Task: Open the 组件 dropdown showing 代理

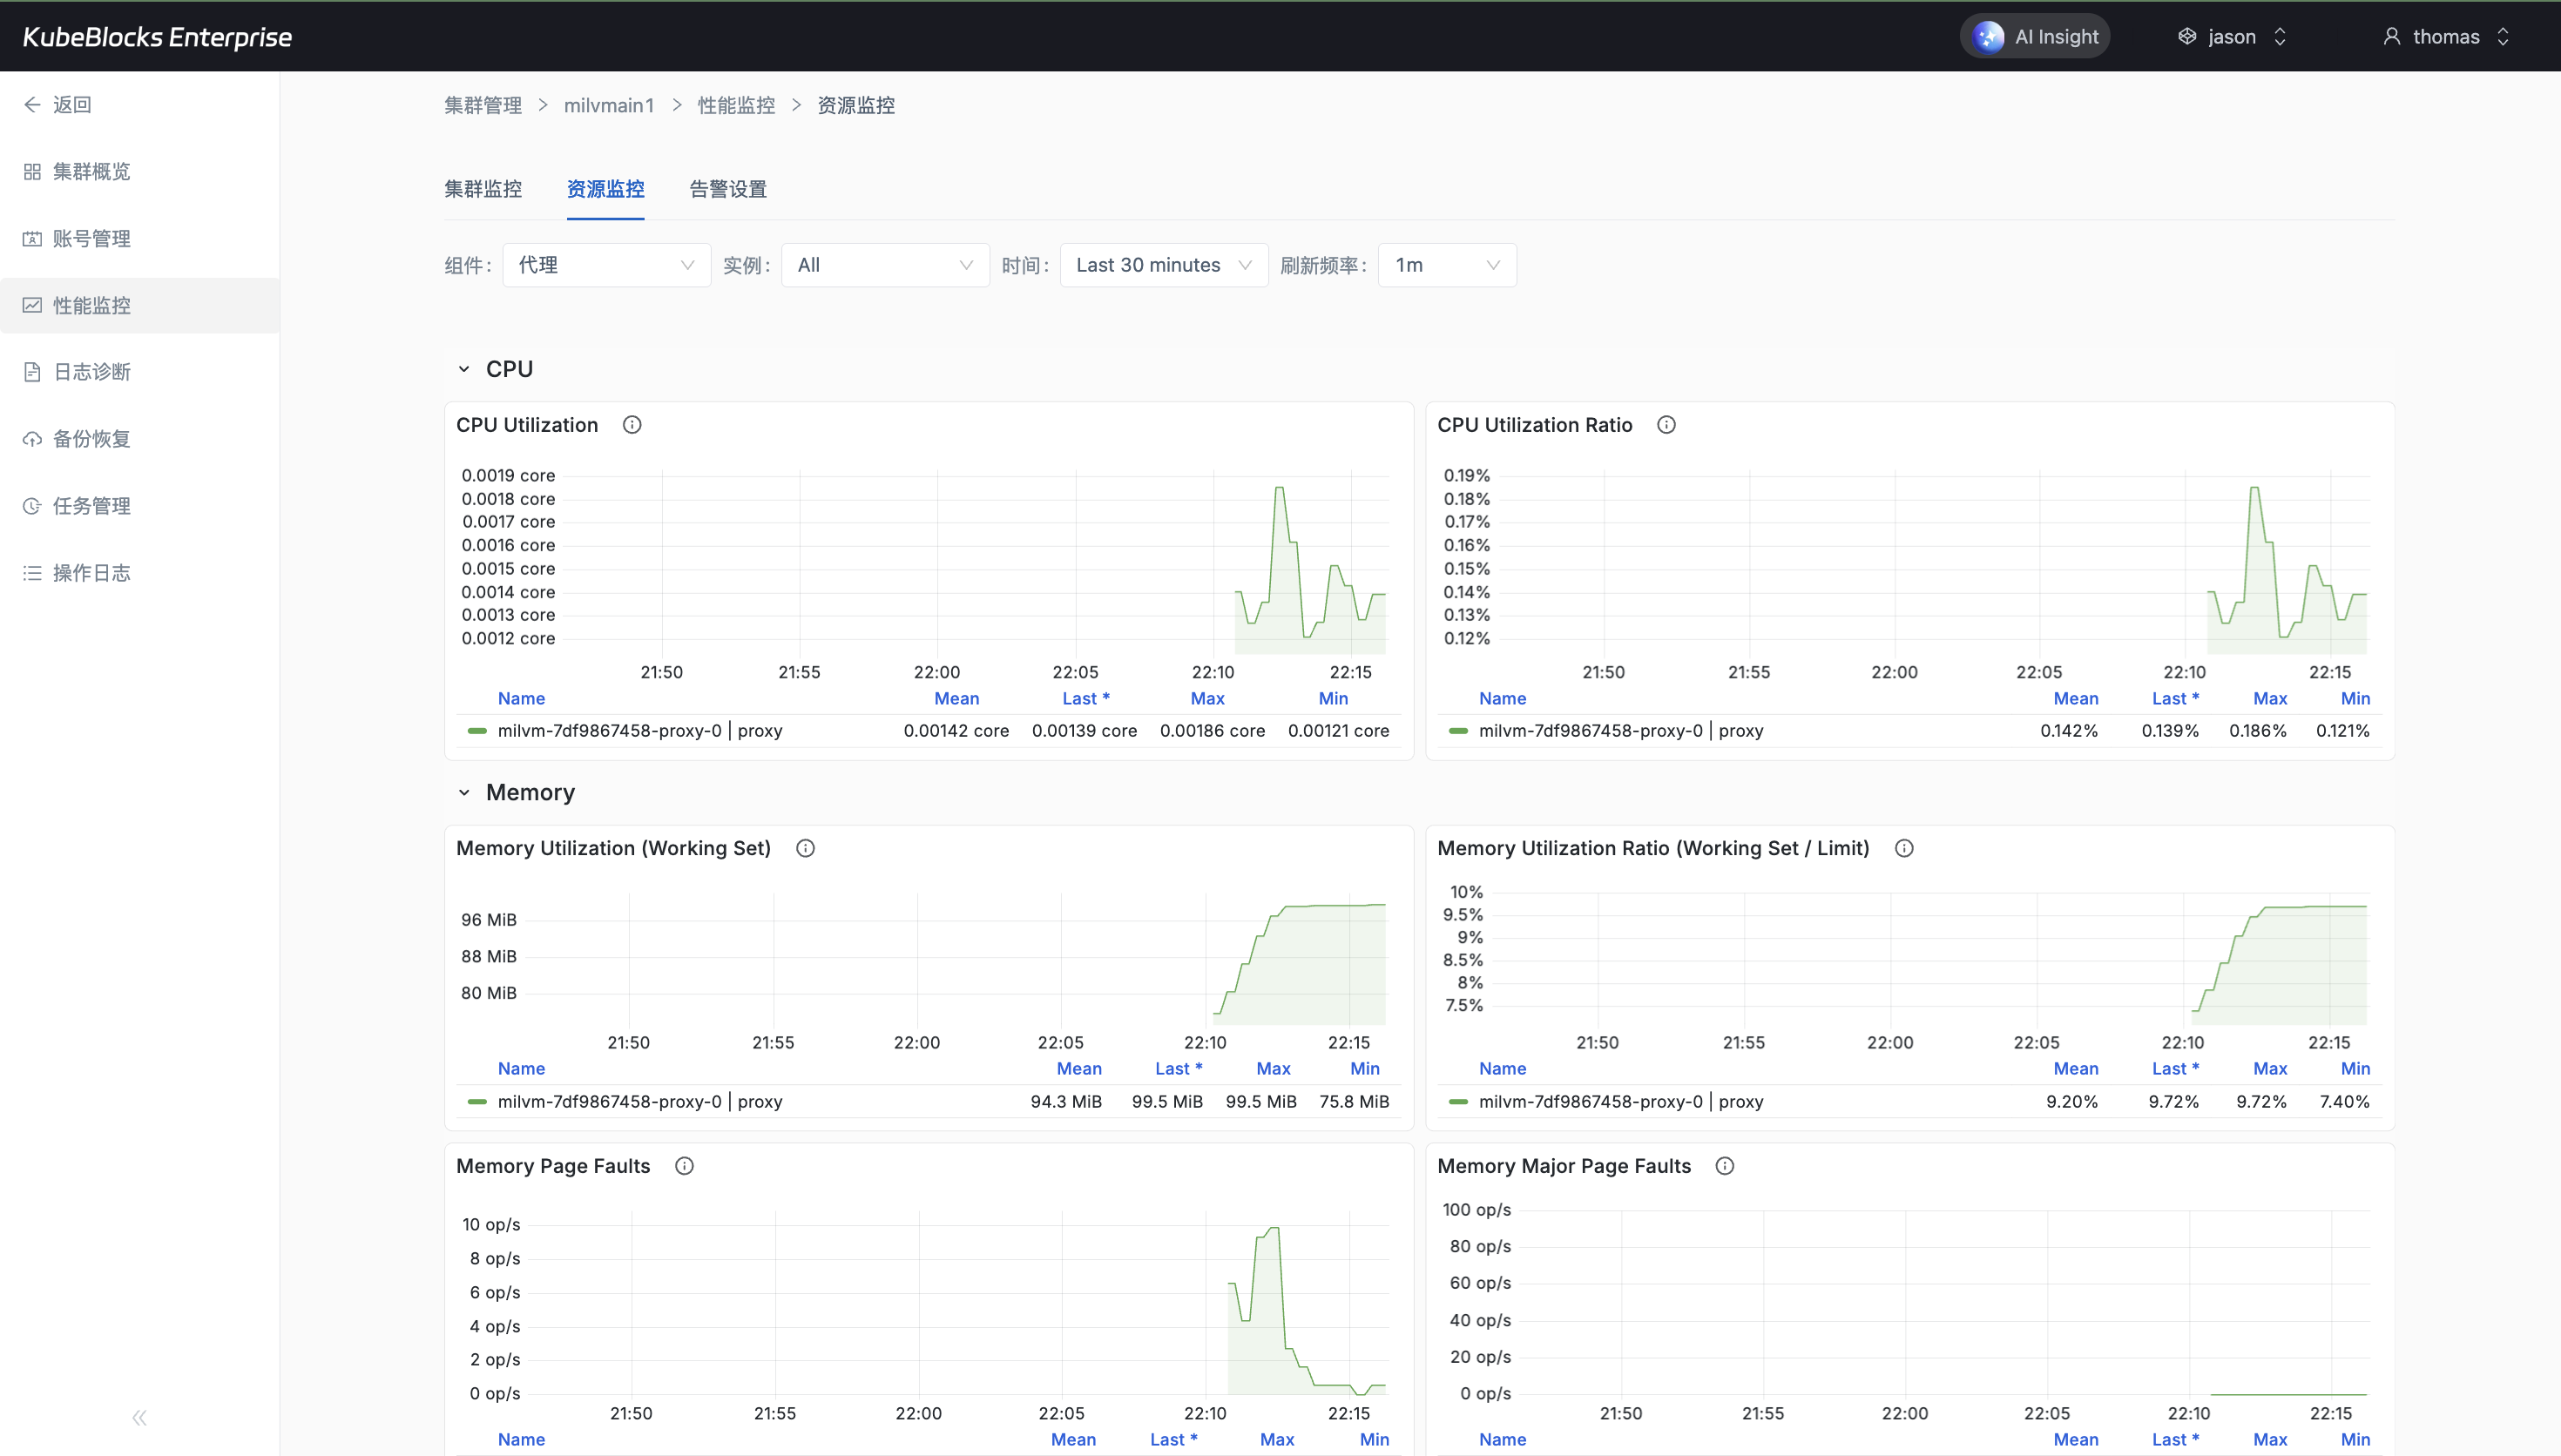Action: tap(606, 265)
